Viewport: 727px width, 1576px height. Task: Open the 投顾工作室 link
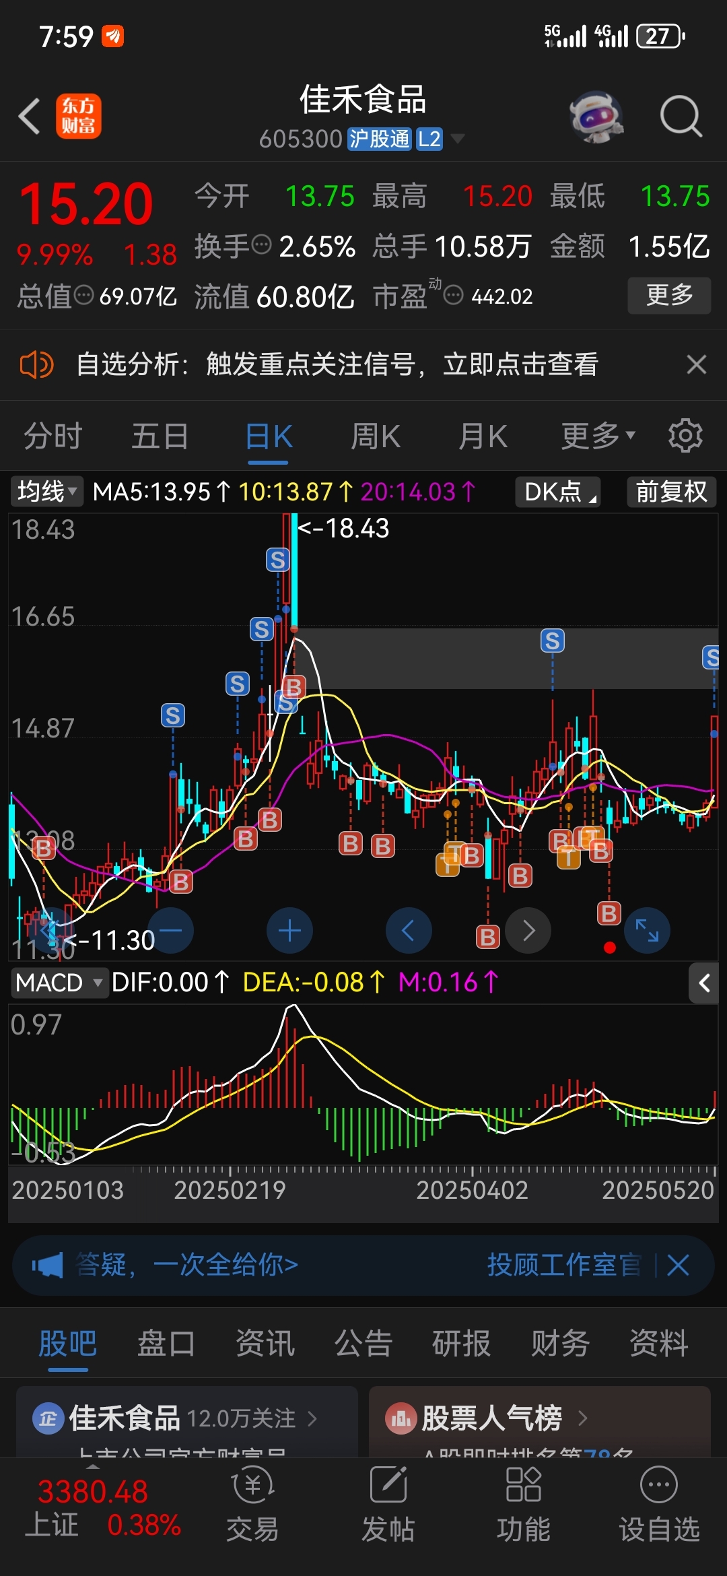coord(564,1265)
